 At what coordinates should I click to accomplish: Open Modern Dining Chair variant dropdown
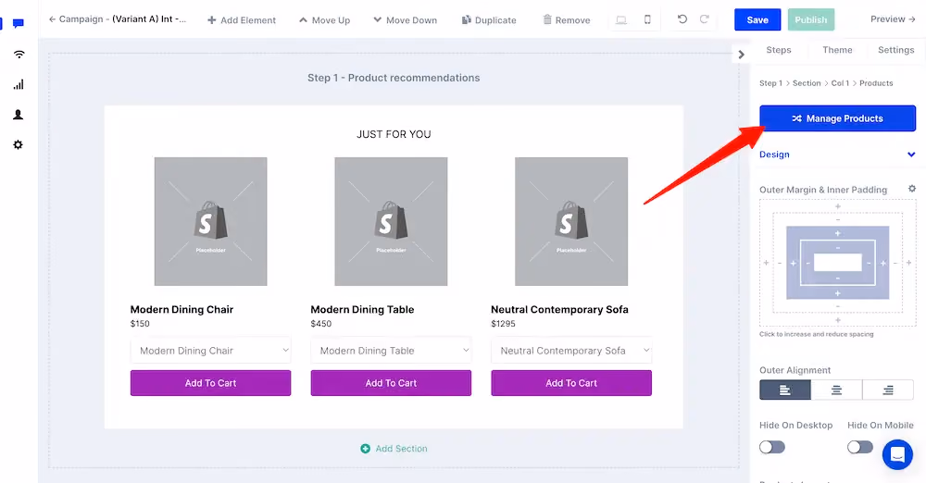(x=211, y=351)
